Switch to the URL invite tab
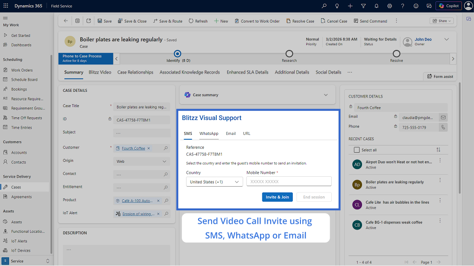The image size is (474, 266). (x=246, y=133)
